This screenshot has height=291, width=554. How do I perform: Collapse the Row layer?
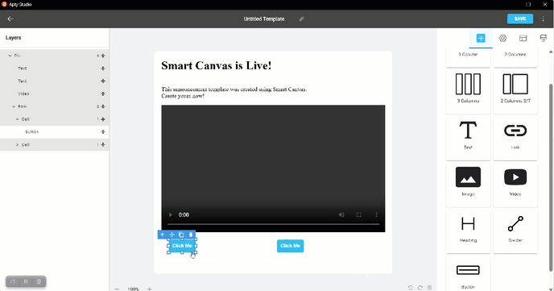[x=14, y=106]
